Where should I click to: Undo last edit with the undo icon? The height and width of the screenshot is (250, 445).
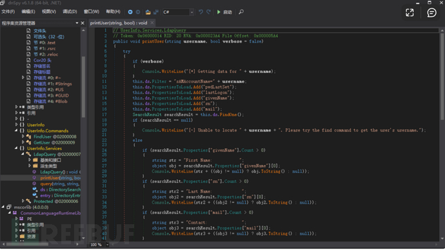(x=201, y=12)
